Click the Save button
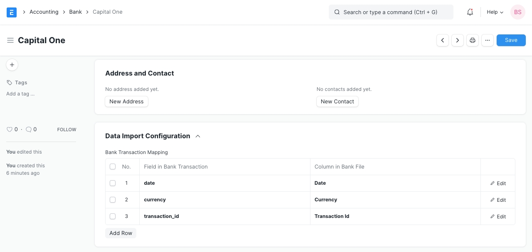Image resolution: width=532 pixels, height=252 pixels. [x=511, y=40]
